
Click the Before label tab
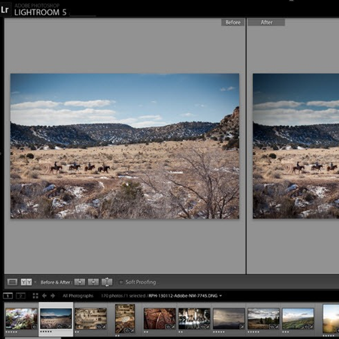[x=232, y=23]
